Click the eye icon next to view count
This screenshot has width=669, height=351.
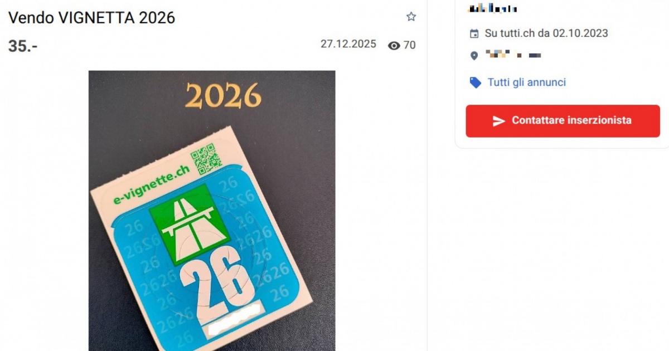(394, 46)
